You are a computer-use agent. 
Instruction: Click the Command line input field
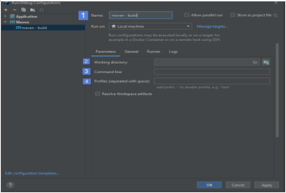[212, 72]
